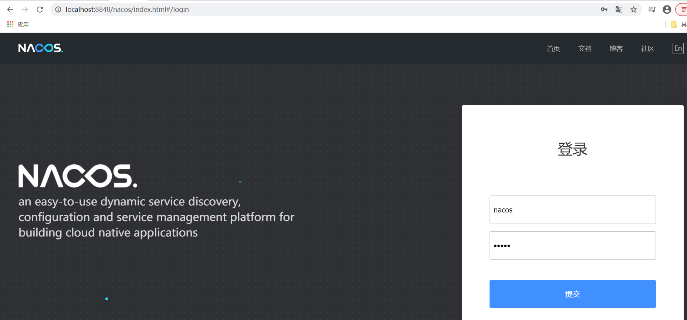687x320 pixels.
Task: Open the Chrome profile avatar
Action: tap(667, 10)
